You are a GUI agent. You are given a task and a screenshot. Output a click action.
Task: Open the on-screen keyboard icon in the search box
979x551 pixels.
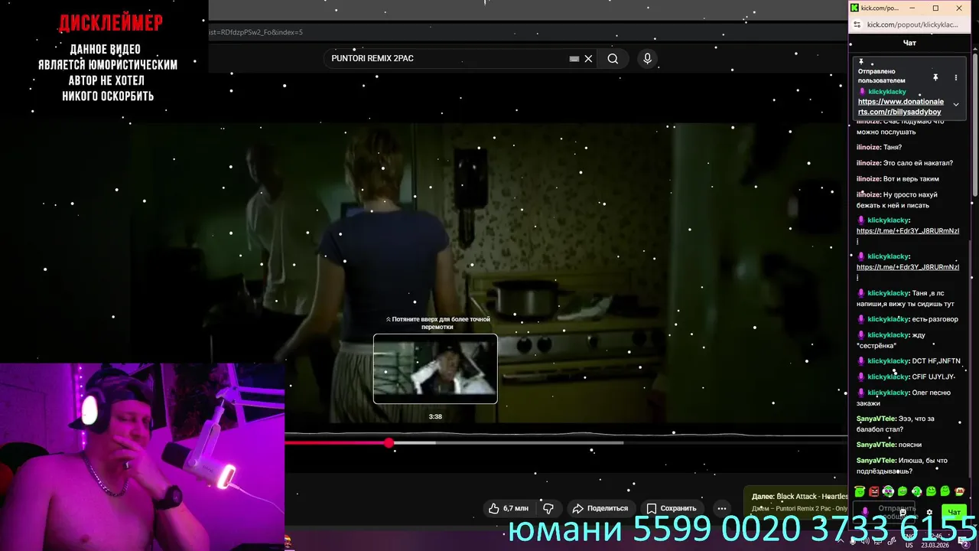[574, 59]
